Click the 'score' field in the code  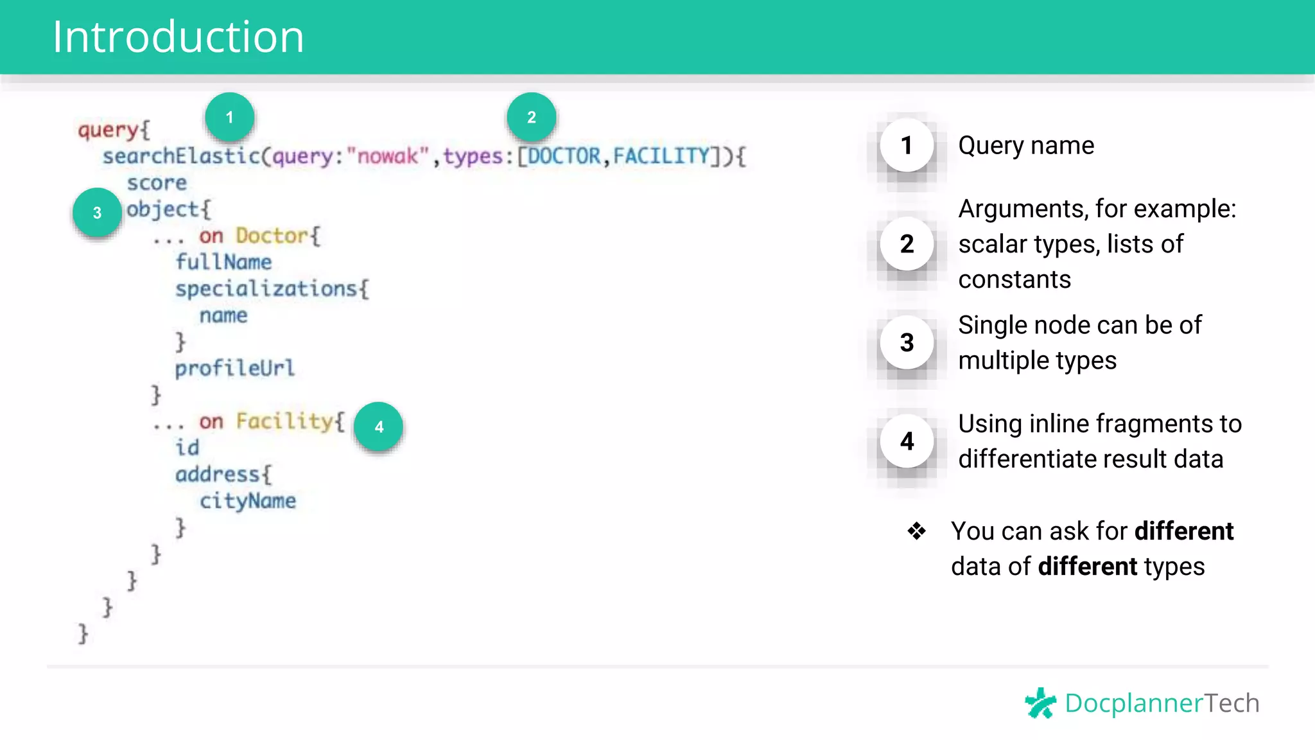157,184
